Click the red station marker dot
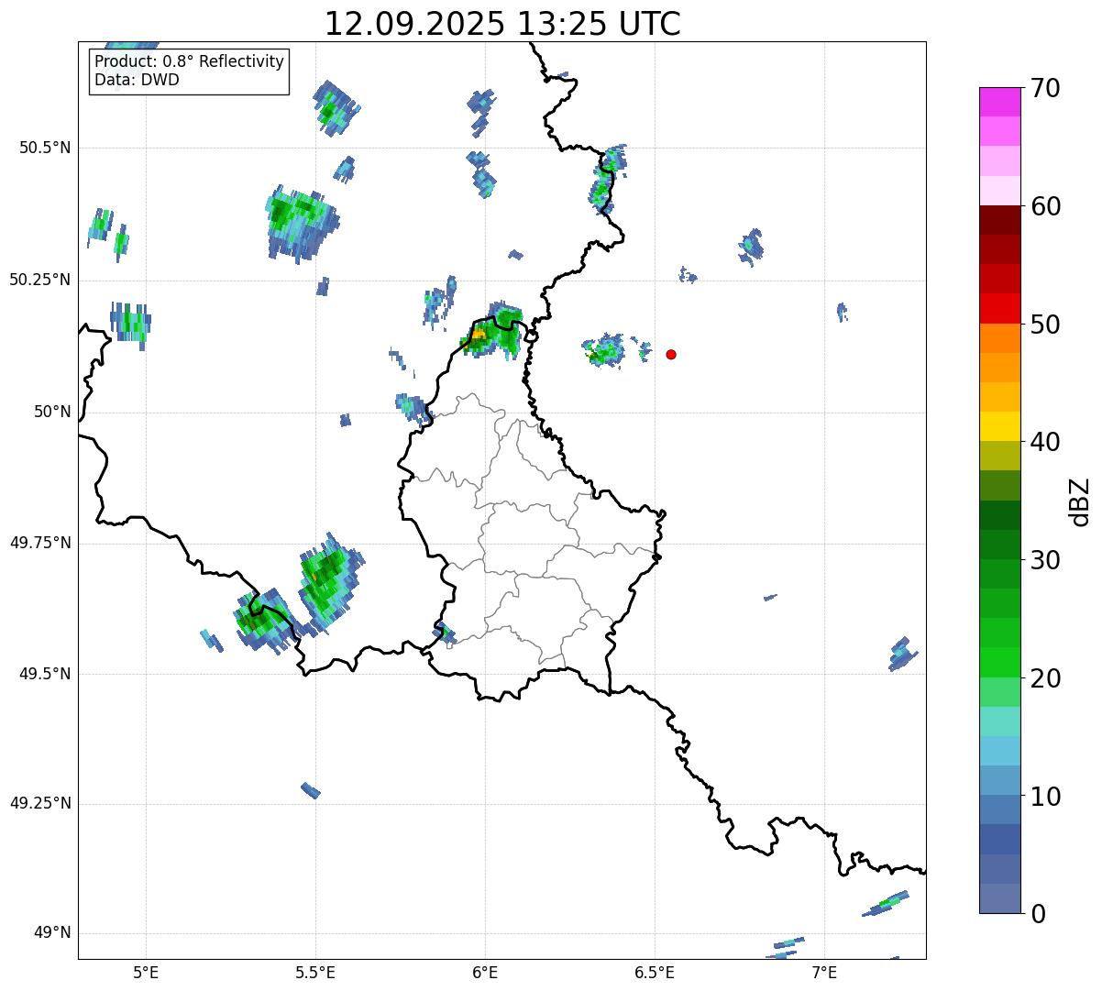This screenshot has width=1102, height=991. pos(671,355)
